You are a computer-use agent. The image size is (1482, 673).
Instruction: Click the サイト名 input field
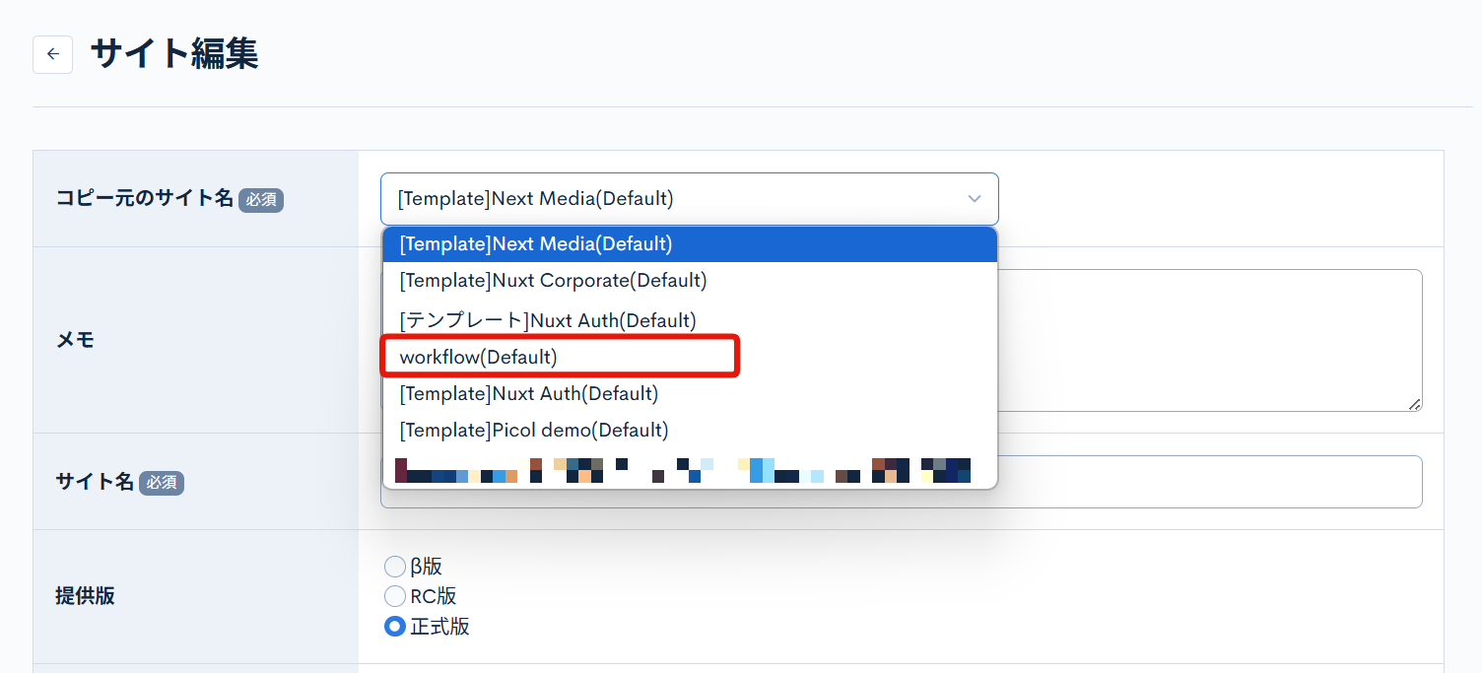(x=1182, y=481)
